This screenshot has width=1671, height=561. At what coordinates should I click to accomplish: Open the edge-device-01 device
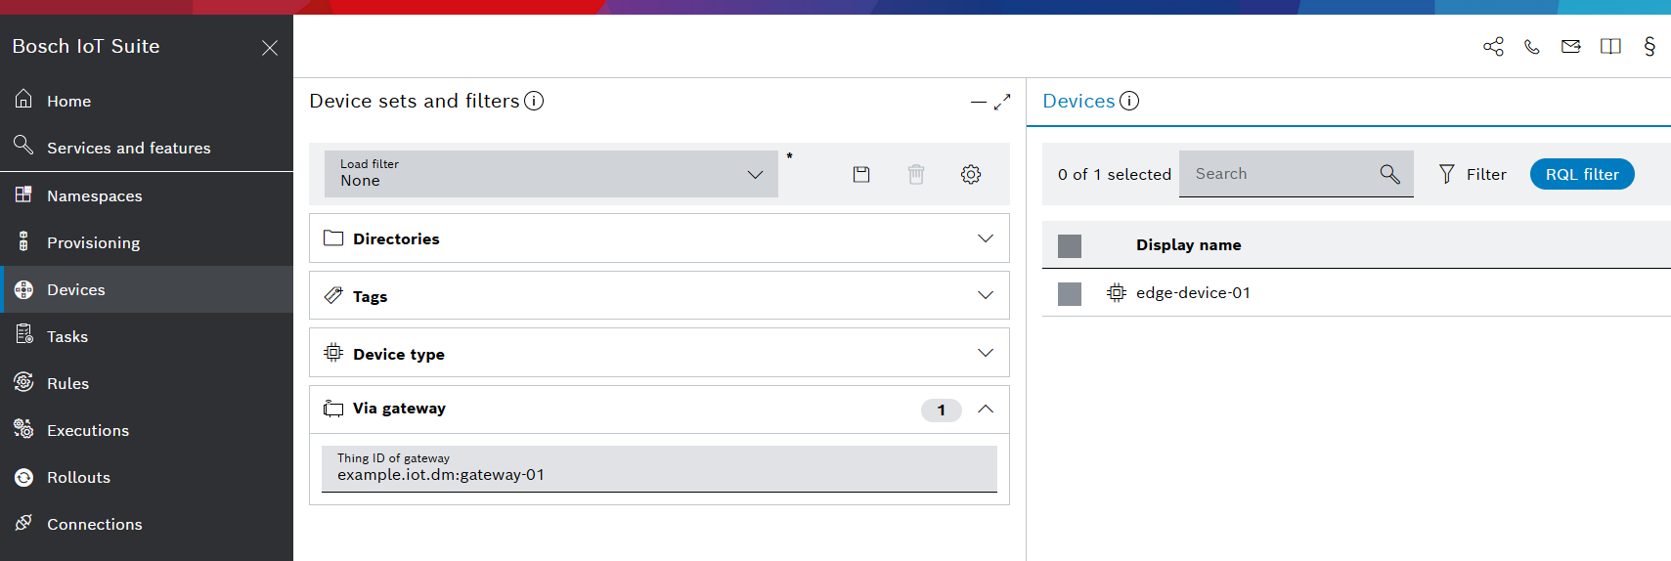[x=1193, y=293]
